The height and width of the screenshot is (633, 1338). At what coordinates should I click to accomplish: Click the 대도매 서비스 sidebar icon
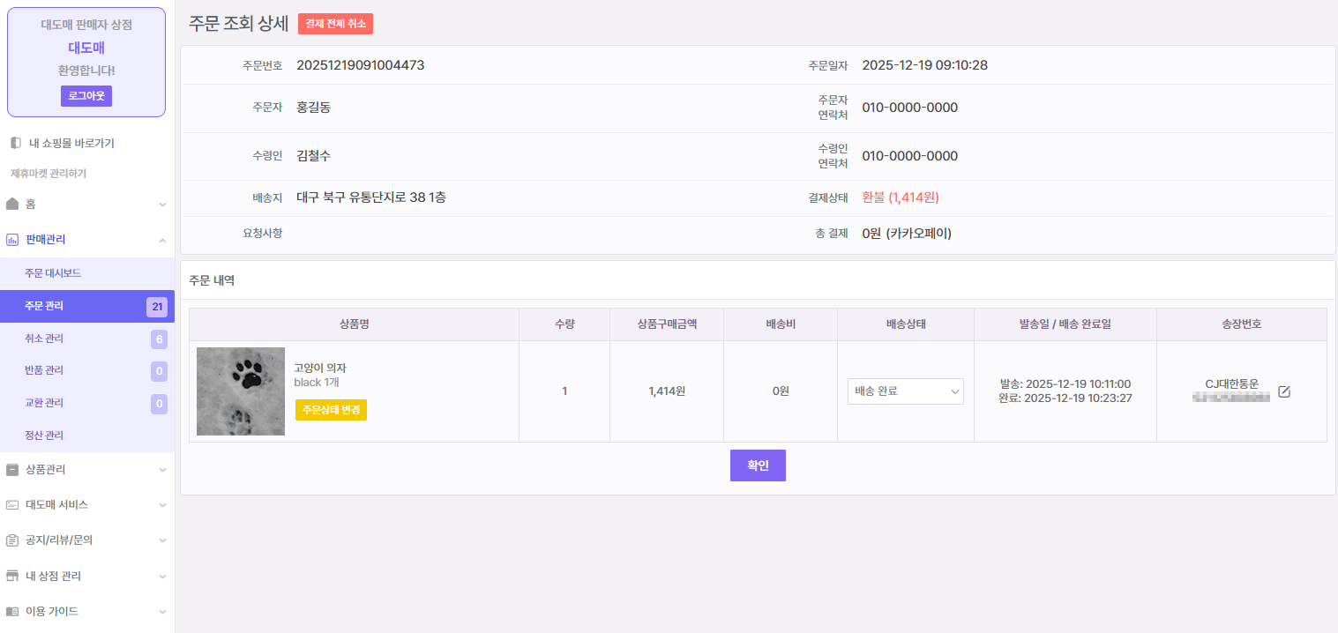tap(12, 505)
